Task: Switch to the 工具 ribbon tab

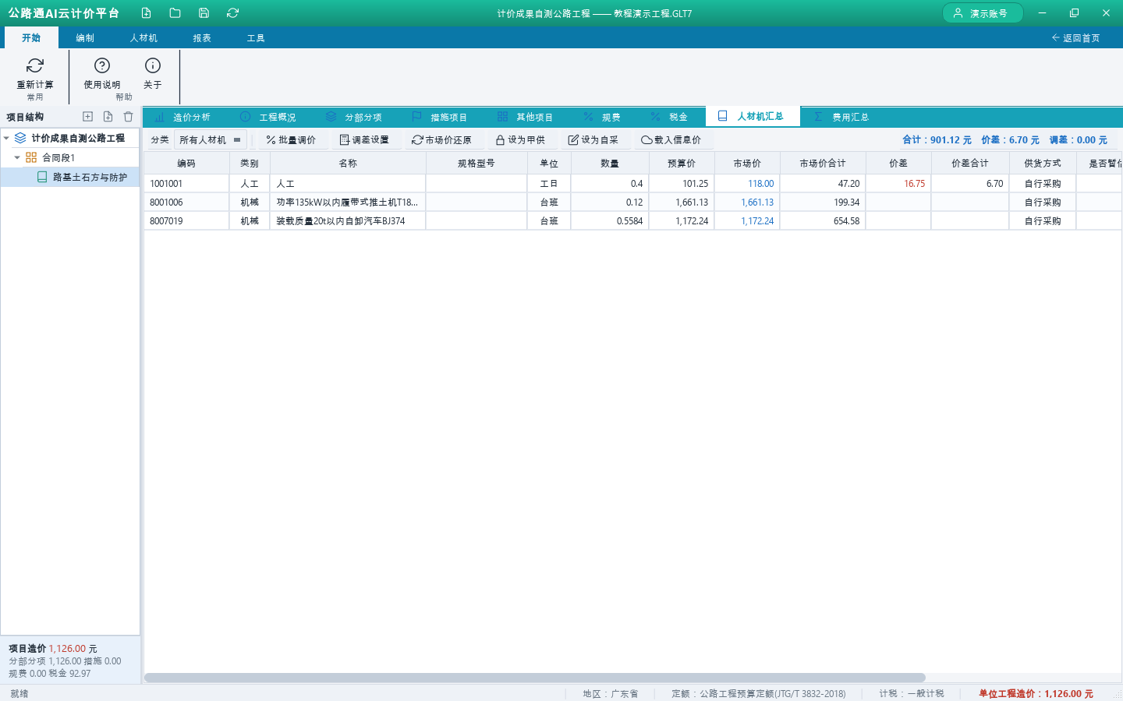Action: (256, 38)
